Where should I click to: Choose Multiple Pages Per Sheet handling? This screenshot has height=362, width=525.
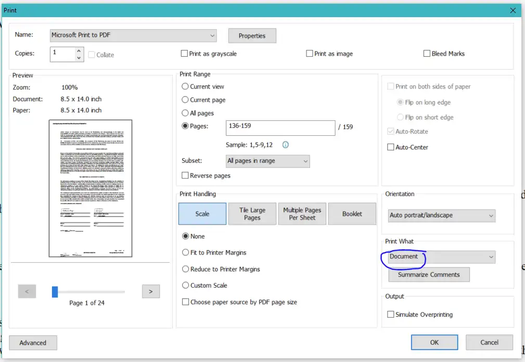[302, 213]
